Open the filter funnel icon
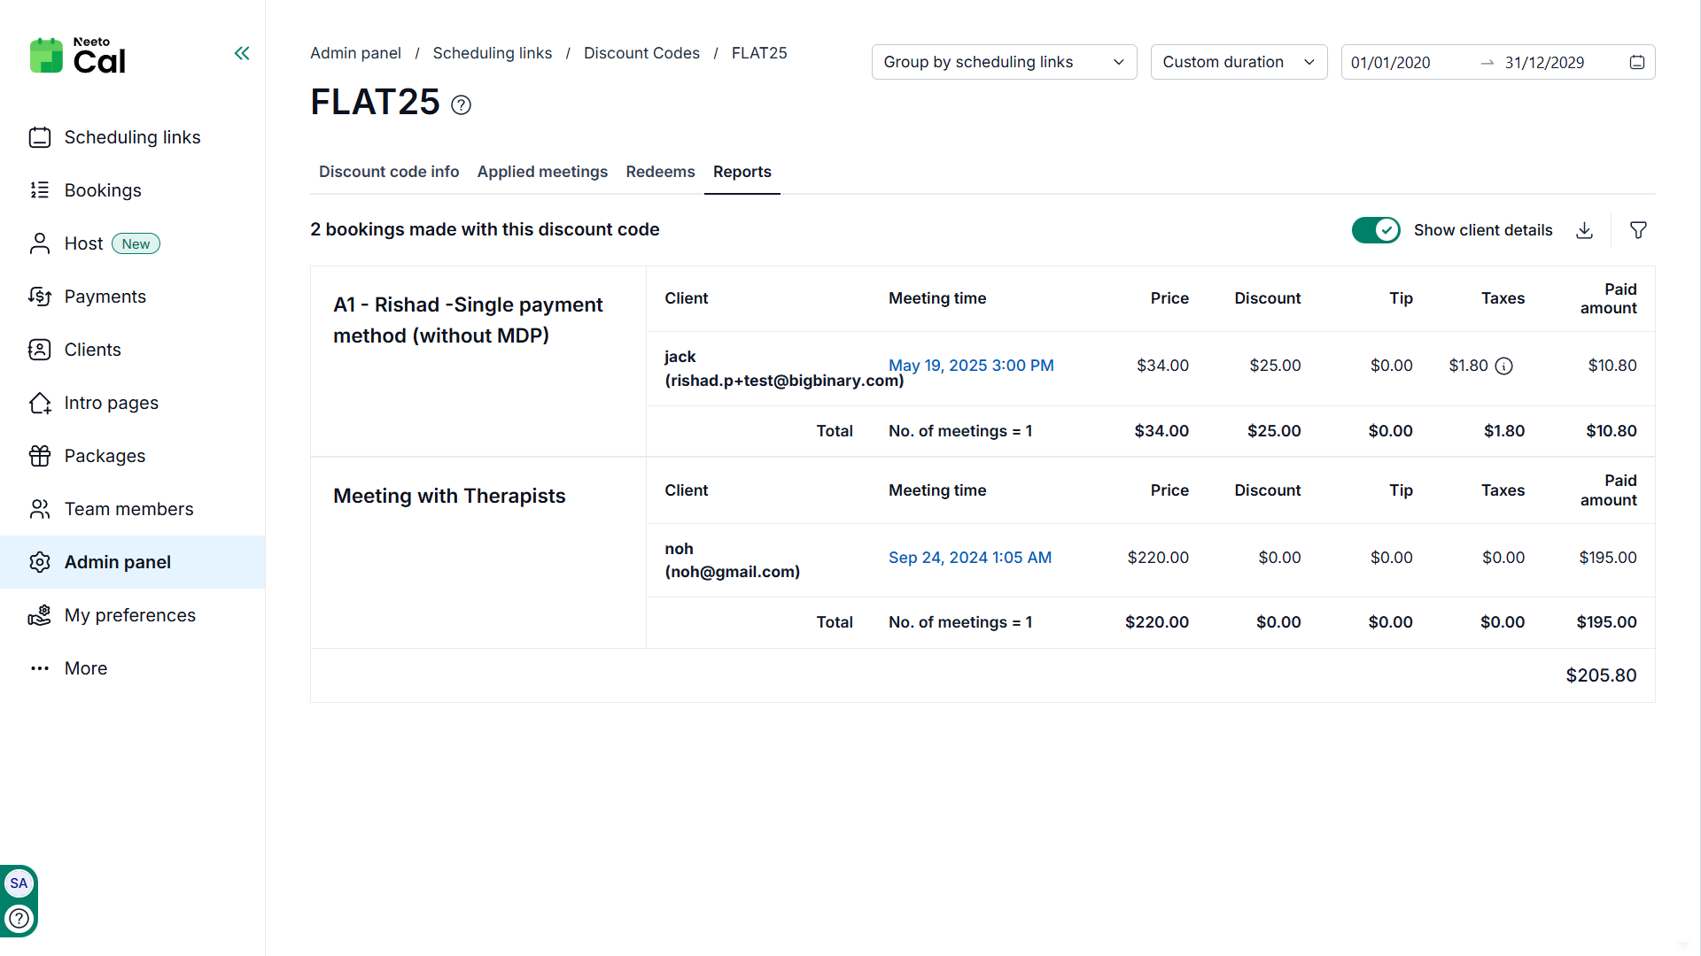The height and width of the screenshot is (956, 1701). coord(1638,230)
